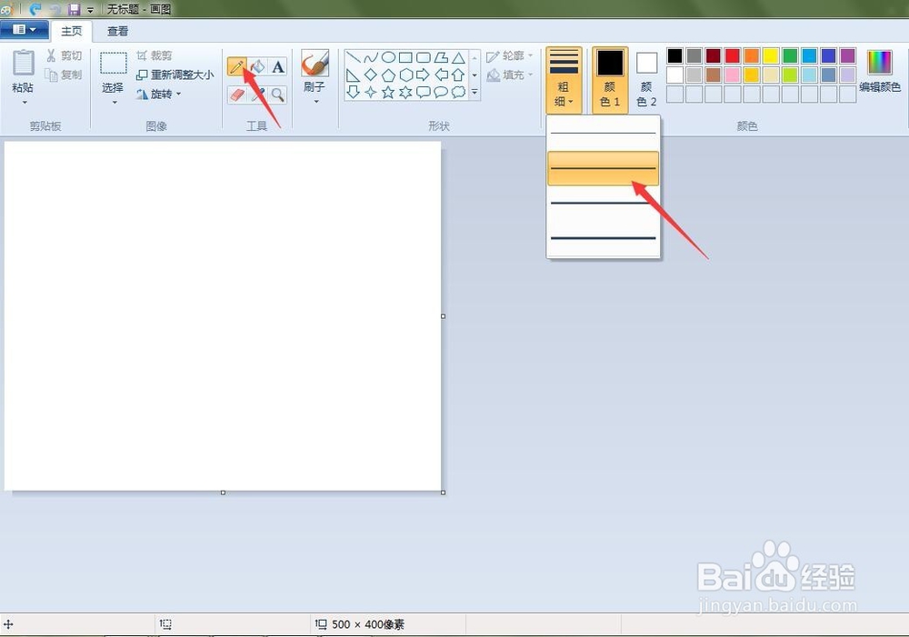Select the Color picker tool

coord(258,95)
